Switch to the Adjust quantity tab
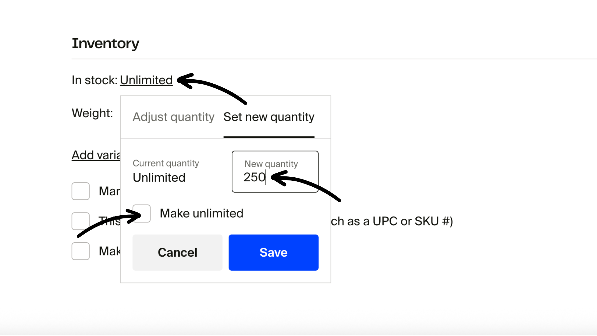Image resolution: width=597 pixels, height=336 pixels. click(173, 117)
